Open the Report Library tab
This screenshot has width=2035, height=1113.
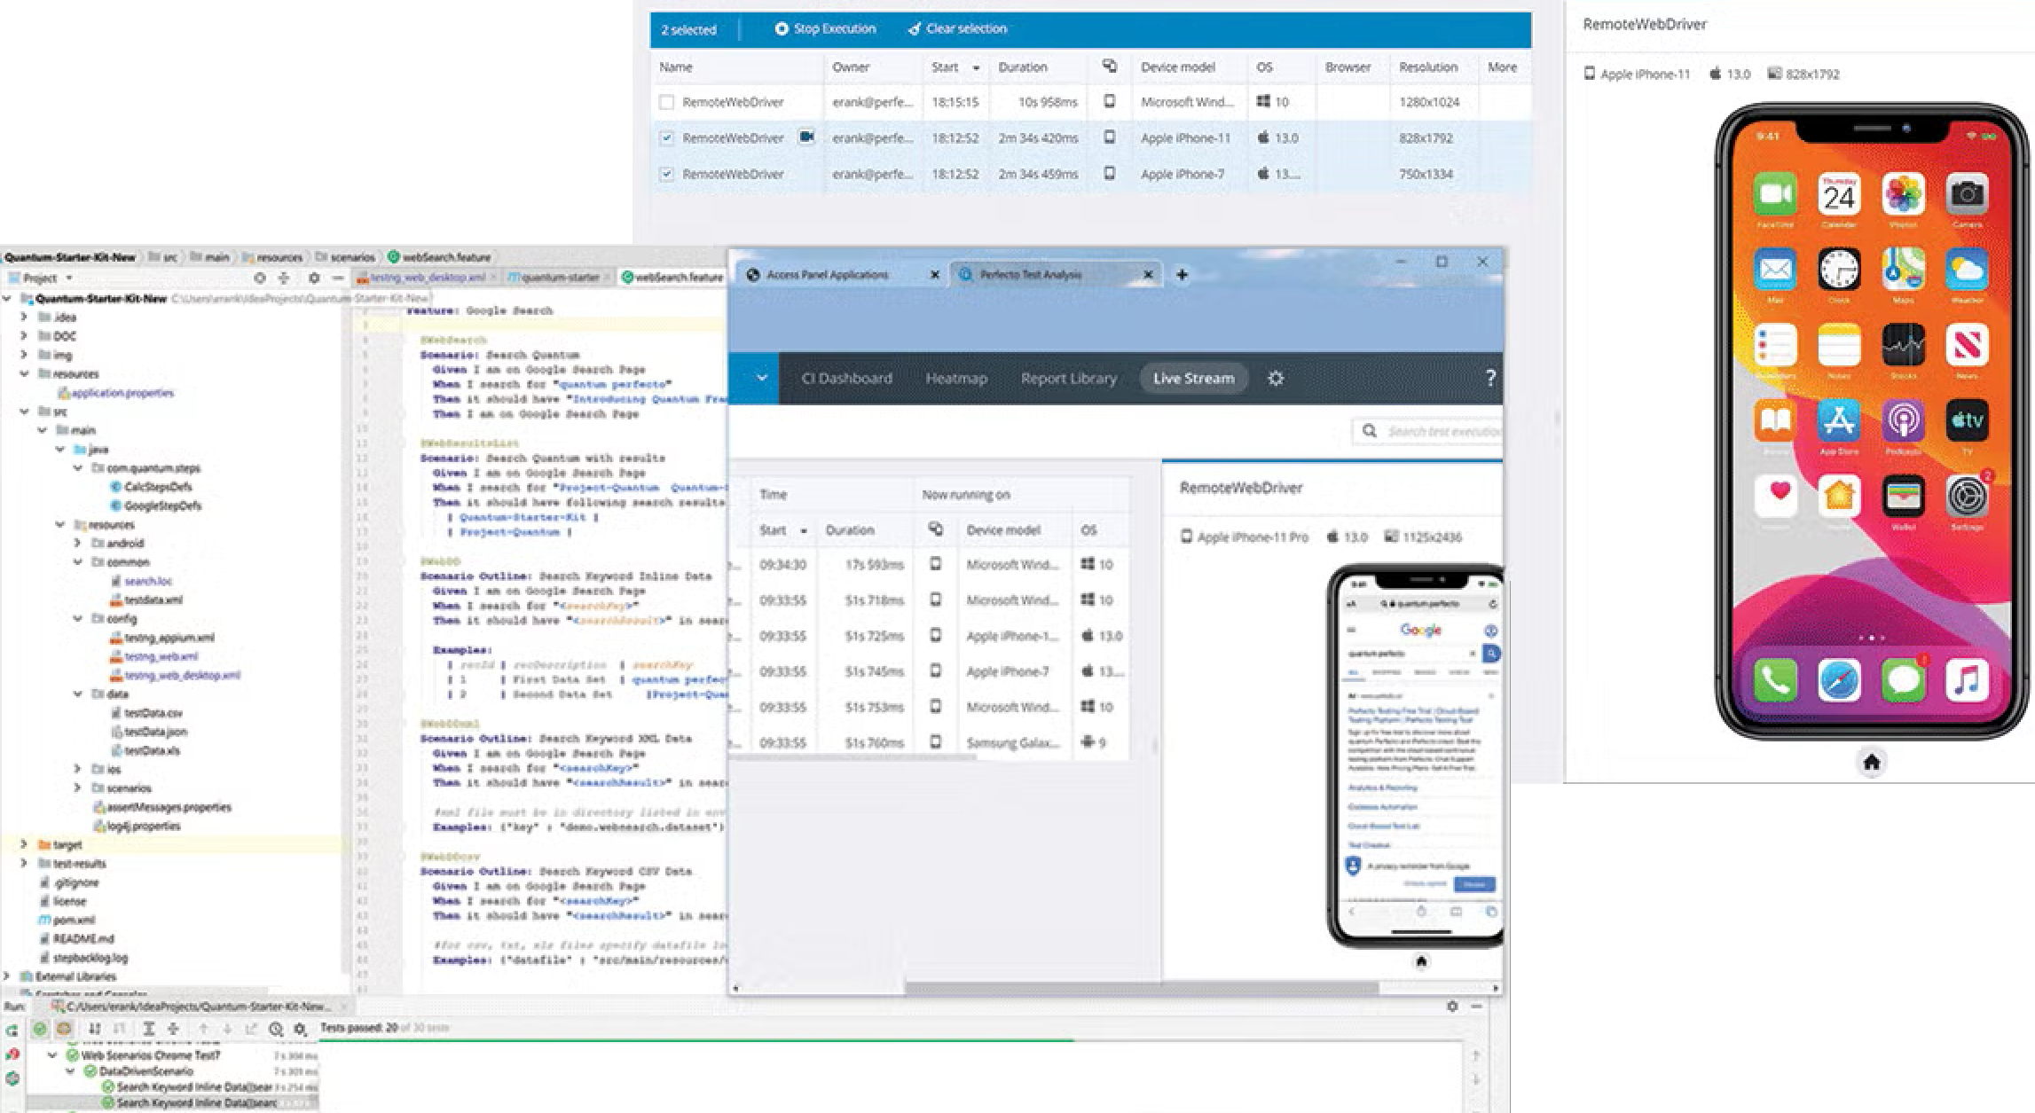(1068, 379)
